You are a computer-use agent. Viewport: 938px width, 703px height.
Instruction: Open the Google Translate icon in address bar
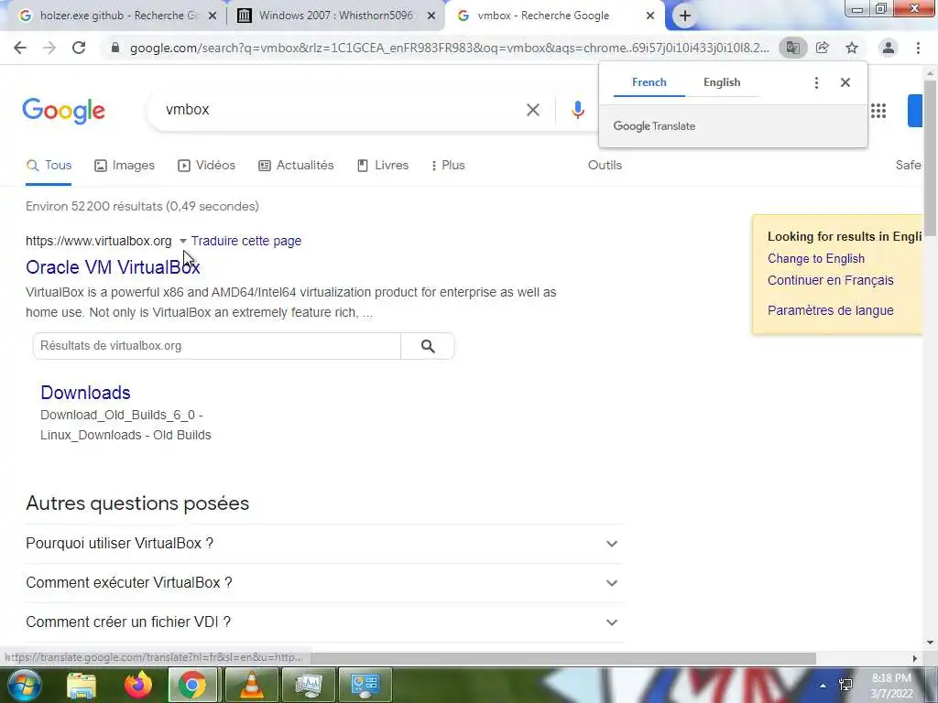coord(792,48)
